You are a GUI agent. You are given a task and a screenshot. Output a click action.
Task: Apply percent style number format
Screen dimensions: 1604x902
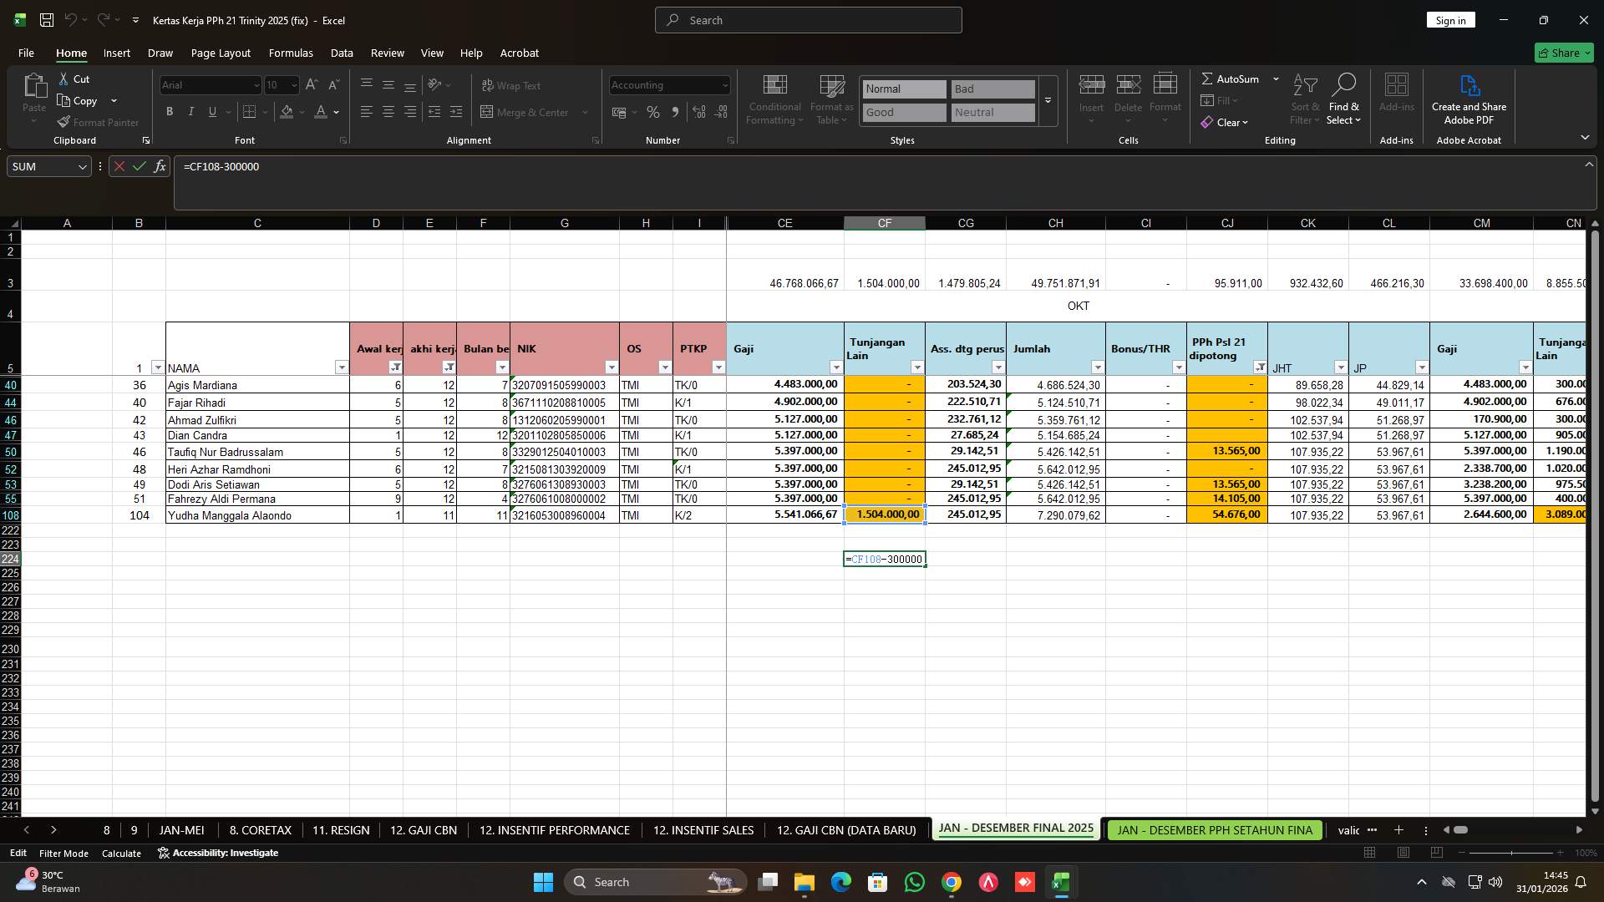[x=652, y=111]
